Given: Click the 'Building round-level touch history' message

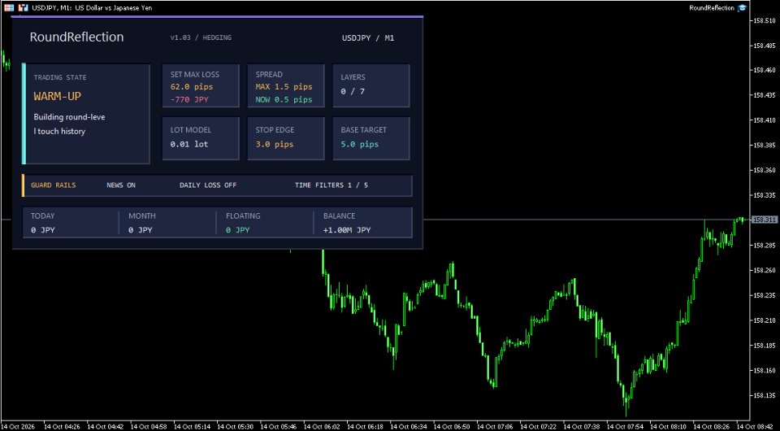Looking at the screenshot, I should 69,124.
